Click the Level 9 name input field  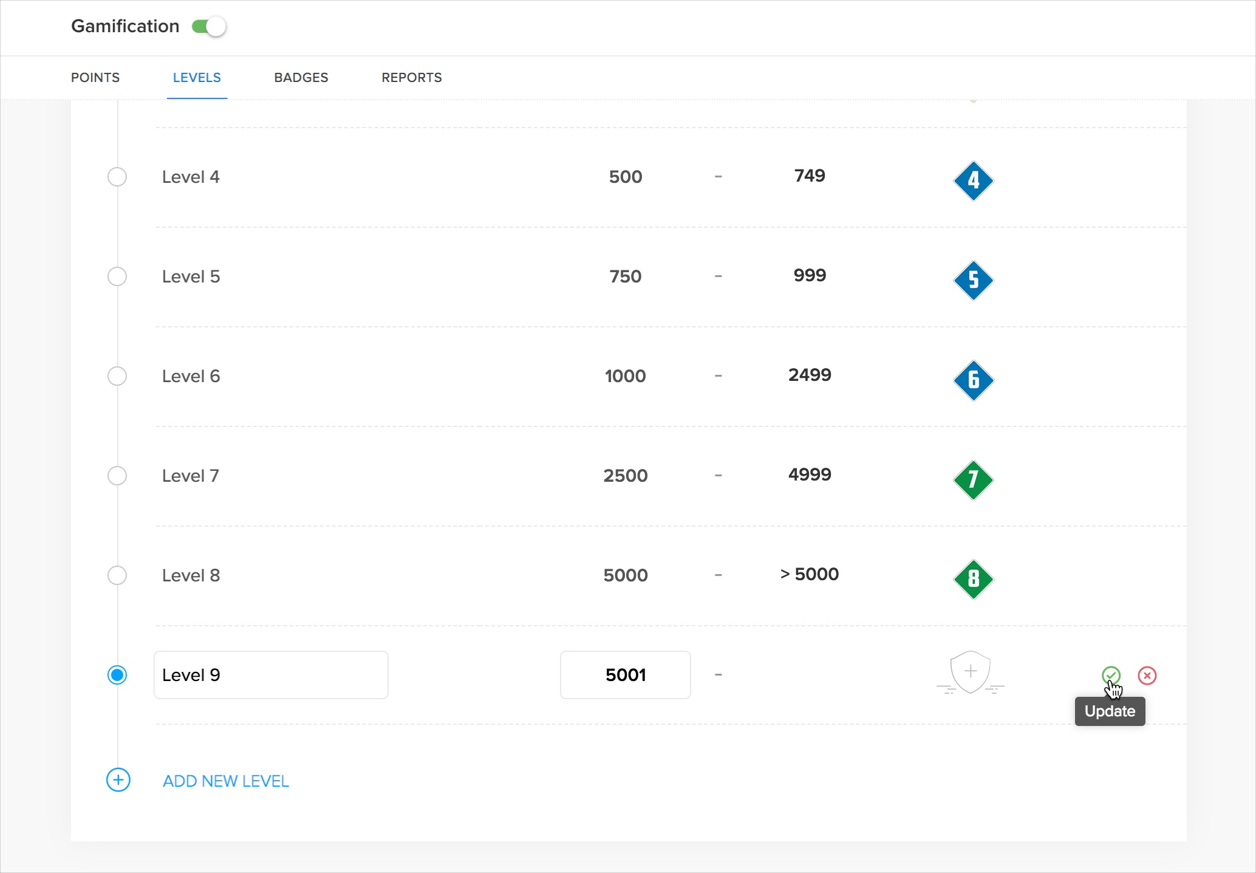point(271,675)
